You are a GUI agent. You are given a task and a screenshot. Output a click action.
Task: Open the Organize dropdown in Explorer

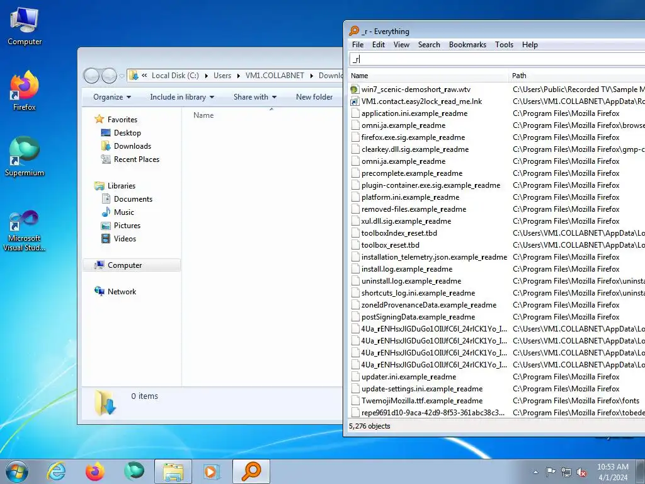(x=112, y=97)
